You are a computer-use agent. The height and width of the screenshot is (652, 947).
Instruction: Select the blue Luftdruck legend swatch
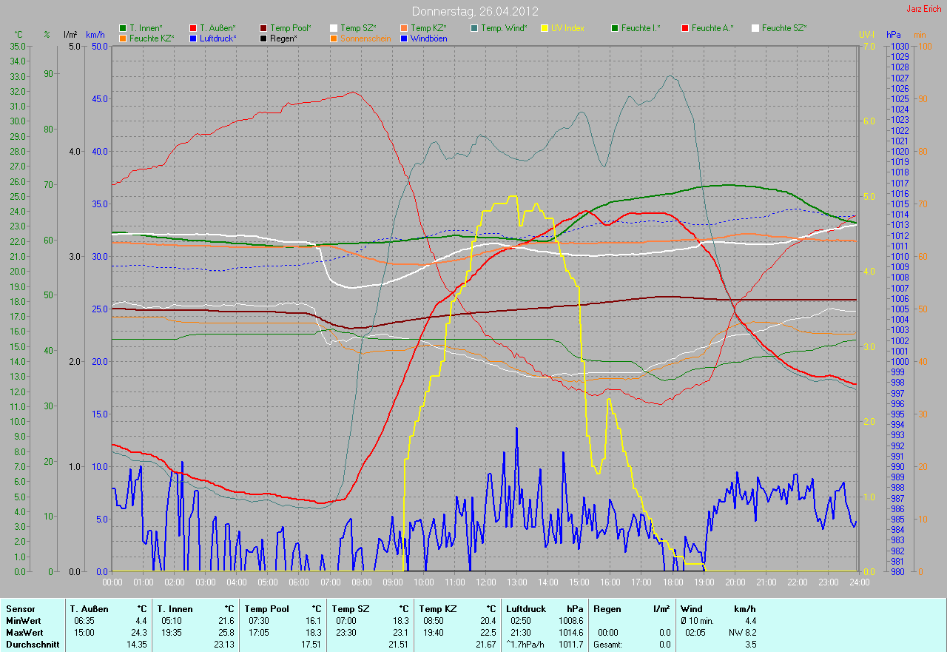(193, 38)
